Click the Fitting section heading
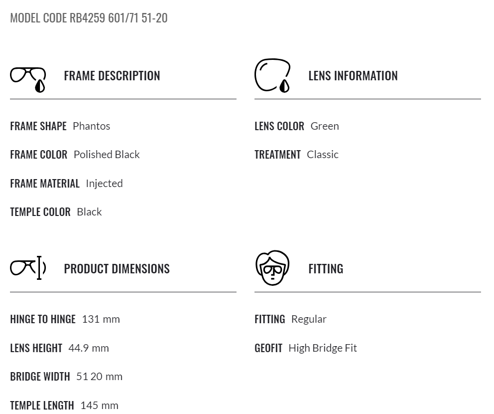The height and width of the screenshot is (414, 494). [x=326, y=269]
